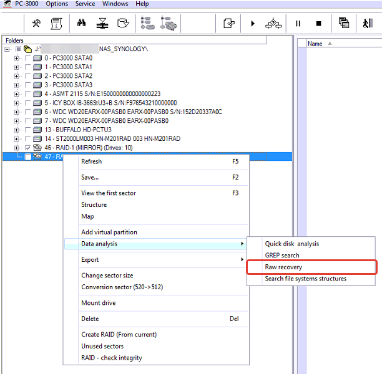Check the box for 3 - PC3000 SATA3
Viewport: 382px width, 374px height.
[27, 85]
